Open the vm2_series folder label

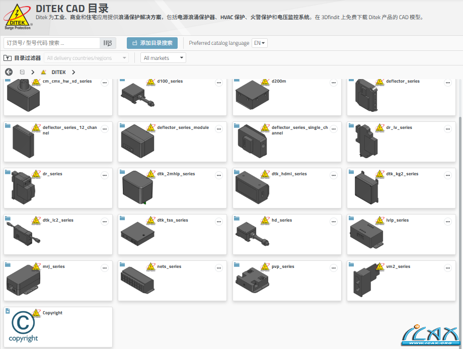(398, 266)
